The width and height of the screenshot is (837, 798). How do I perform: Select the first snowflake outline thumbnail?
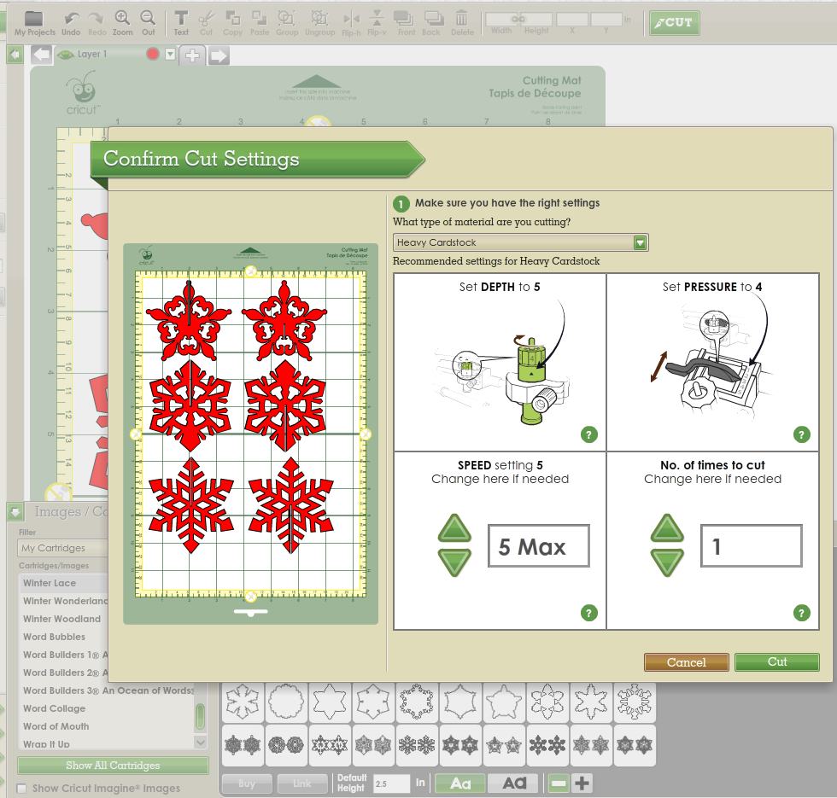(x=243, y=701)
